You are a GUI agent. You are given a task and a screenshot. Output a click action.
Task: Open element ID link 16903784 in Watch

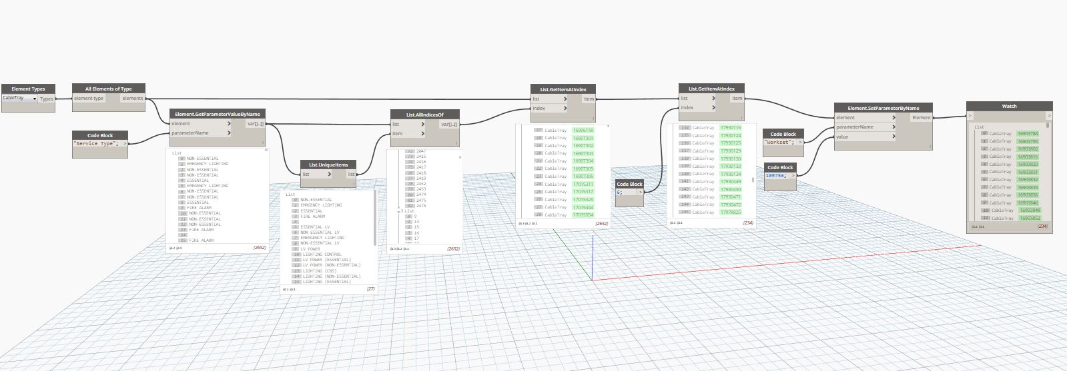[1028, 133]
